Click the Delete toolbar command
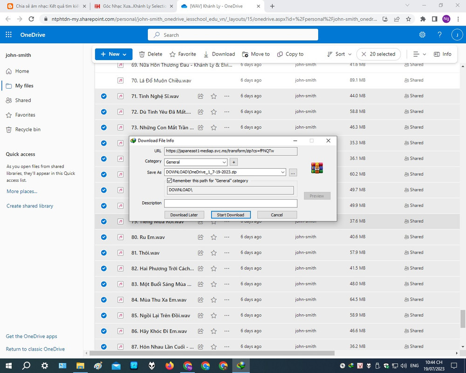The height and width of the screenshot is (373, 466). (x=151, y=54)
